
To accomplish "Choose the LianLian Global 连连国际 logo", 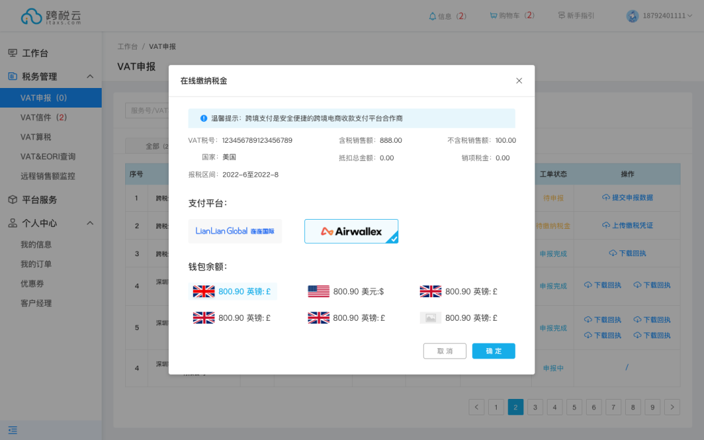I will pyautogui.click(x=235, y=231).
